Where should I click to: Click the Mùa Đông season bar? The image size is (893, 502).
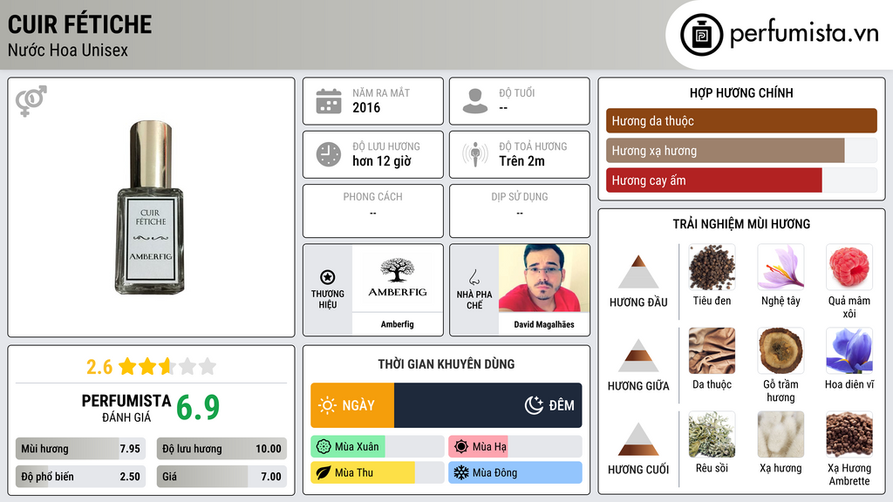tap(515, 473)
